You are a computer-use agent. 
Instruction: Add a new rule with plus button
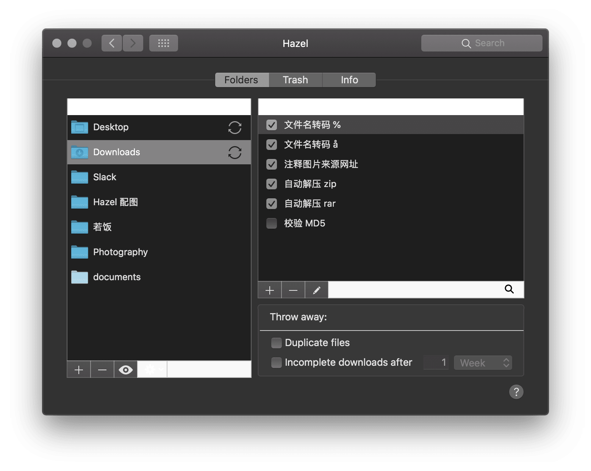[270, 290]
